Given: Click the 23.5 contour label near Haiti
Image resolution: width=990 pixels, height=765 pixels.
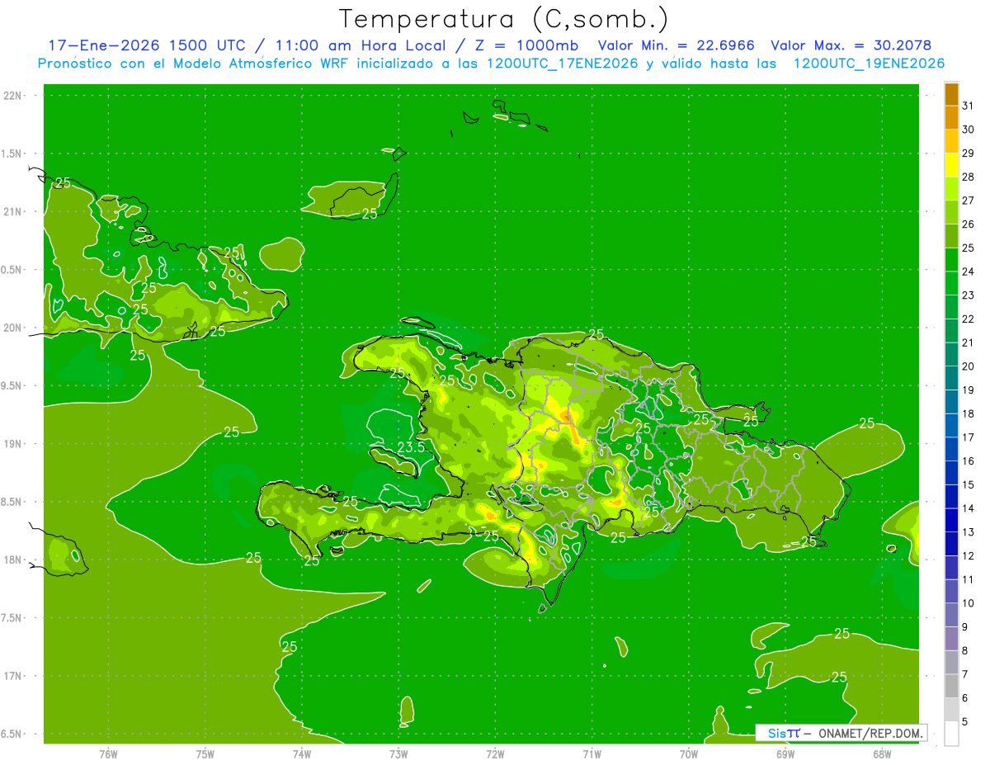Looking at the screenshot, I should pyautogui.click(x=411, y=447).
